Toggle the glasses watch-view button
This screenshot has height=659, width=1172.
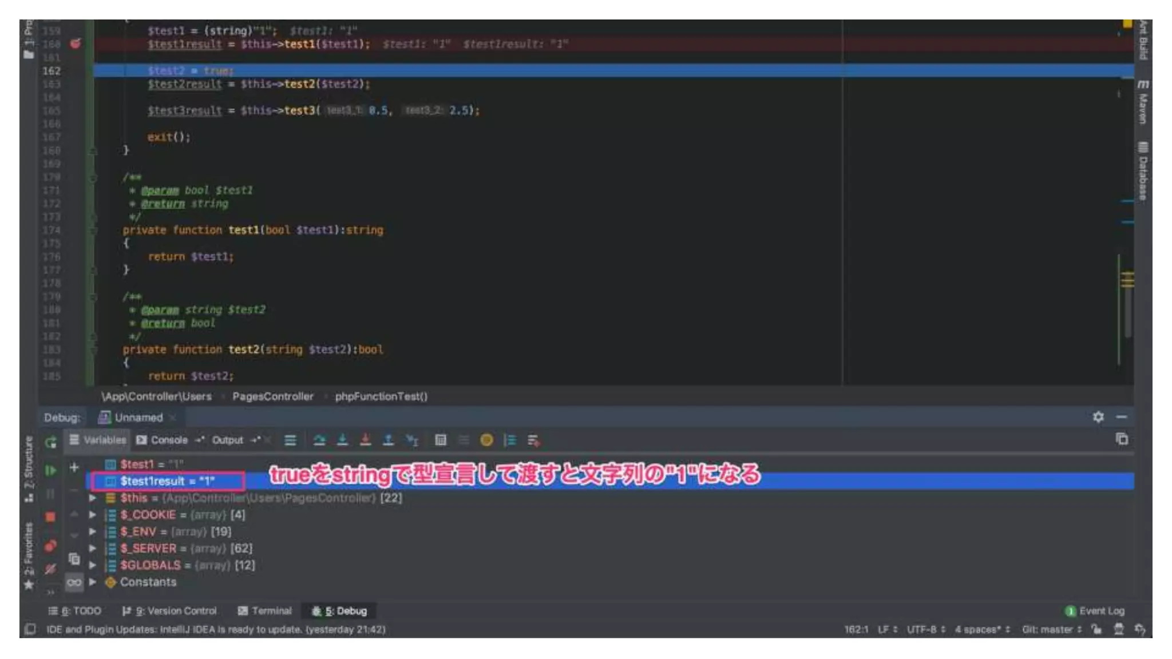point(74,582)
